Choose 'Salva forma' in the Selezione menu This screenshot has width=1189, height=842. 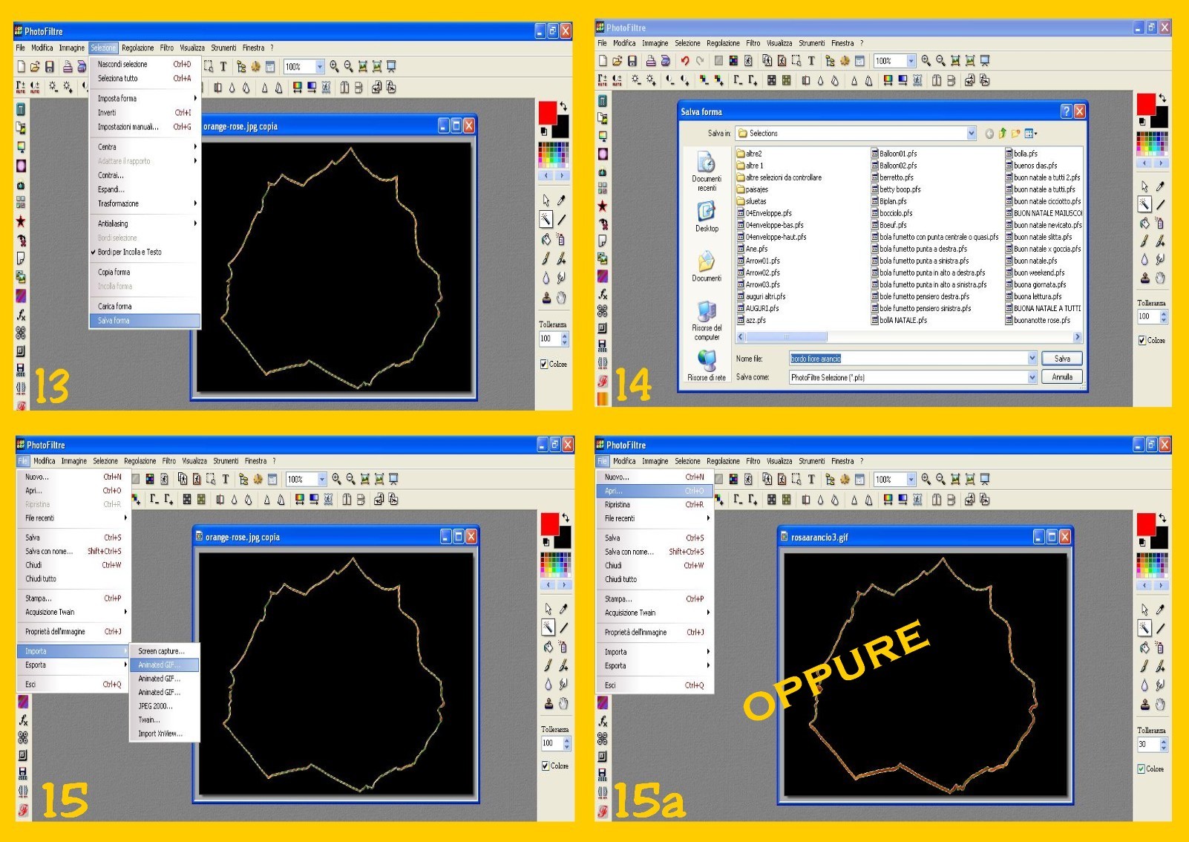[x=114, y=321]
